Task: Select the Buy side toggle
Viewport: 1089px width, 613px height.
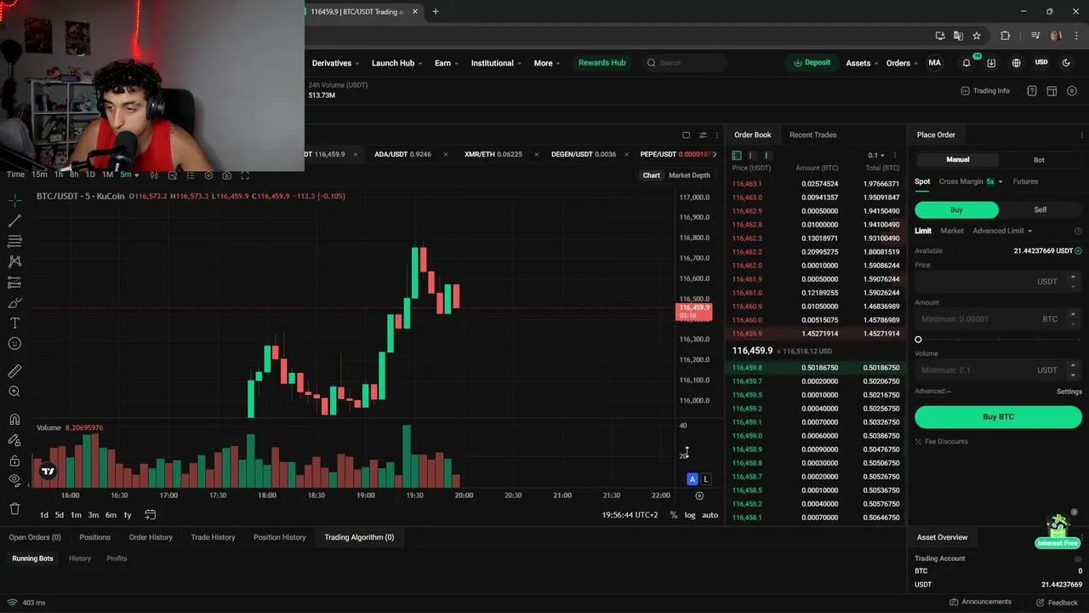Action: click(x=956, y=209)
